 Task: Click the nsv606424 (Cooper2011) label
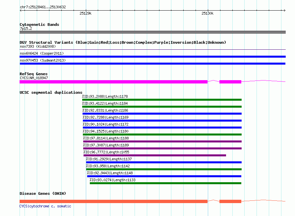click(x=42, y=53)
